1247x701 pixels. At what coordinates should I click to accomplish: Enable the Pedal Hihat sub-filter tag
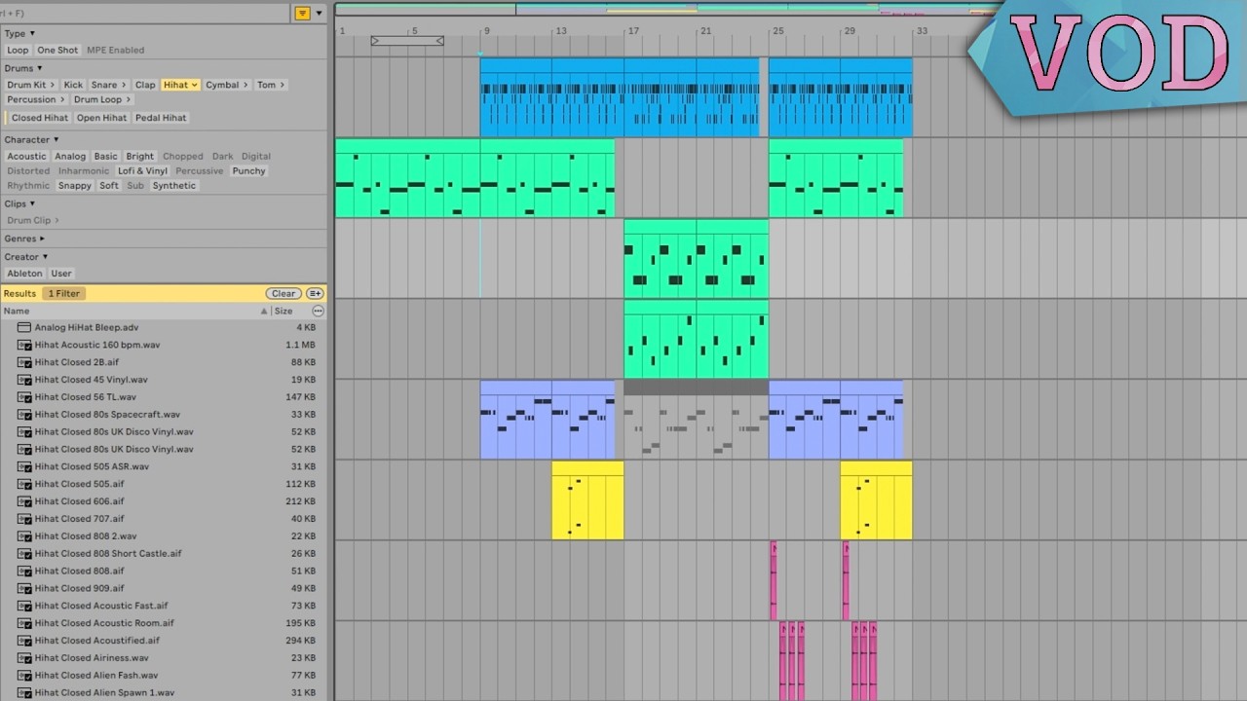point(161,118)
